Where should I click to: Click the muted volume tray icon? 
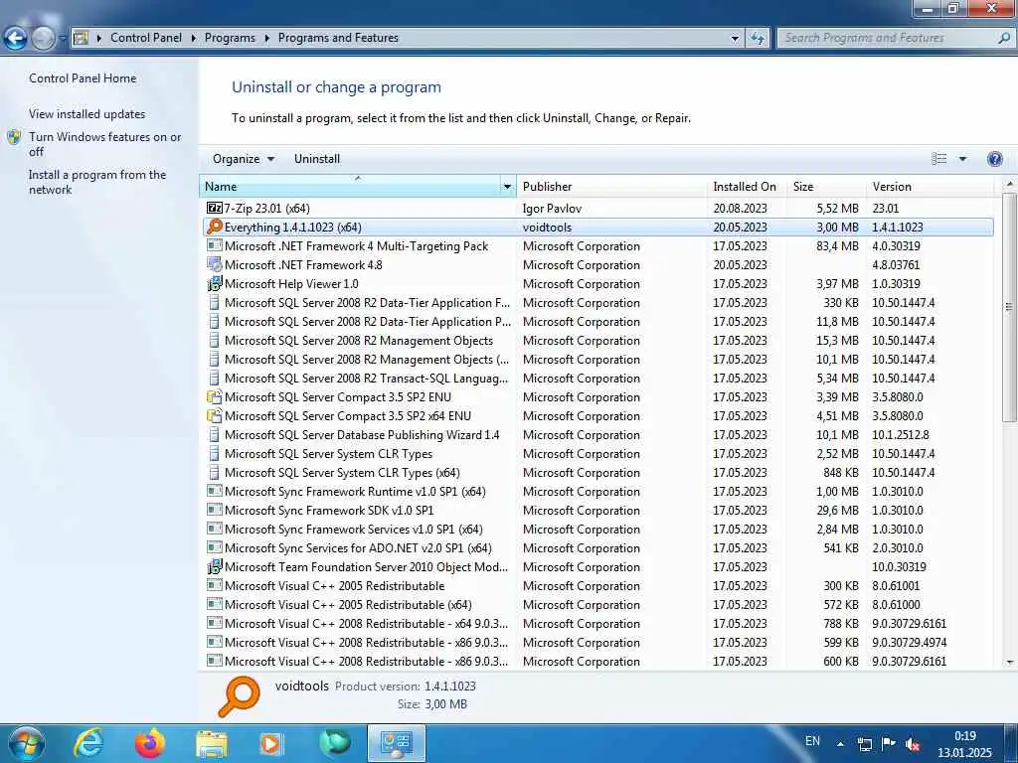click(x=913, y=744)
